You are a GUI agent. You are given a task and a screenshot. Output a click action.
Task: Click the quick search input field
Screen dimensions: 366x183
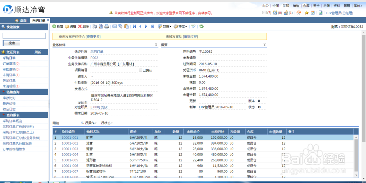tap(24, 36)
